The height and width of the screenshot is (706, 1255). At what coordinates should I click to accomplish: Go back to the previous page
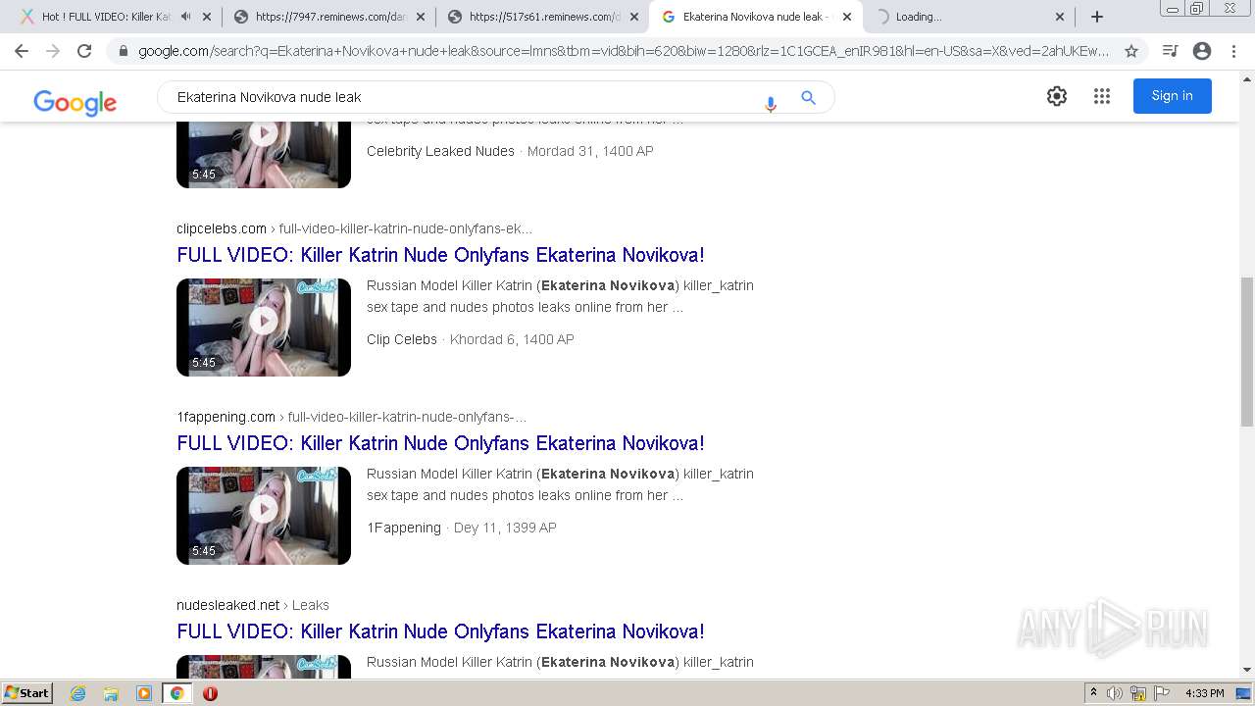click(x=22, y=51)
